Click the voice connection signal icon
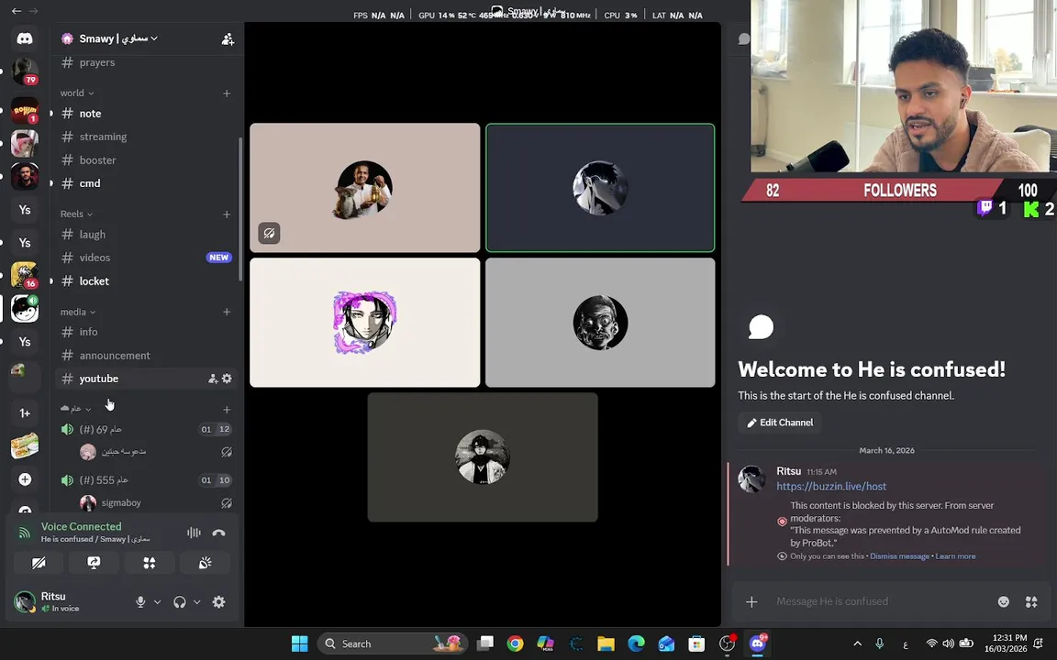The width and height of the screenshot is (1057, 660). [24, 533]
